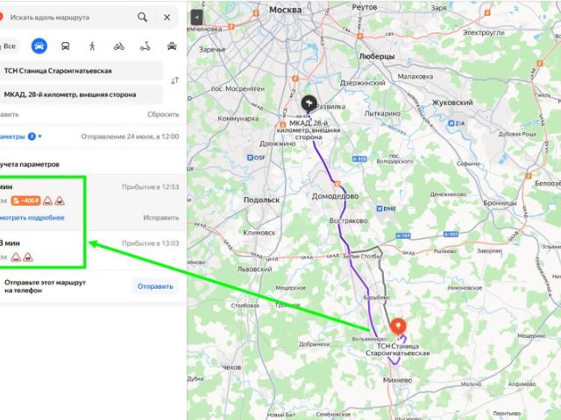Screen dimensions: 561x420
Task: Edit destination МКАД 28-й километр field
Action: [81, 94]
